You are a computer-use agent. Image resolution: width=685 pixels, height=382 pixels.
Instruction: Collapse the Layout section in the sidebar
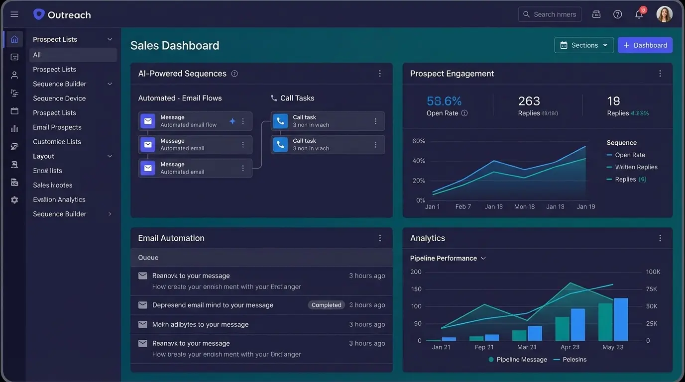(x=109, y=156)
